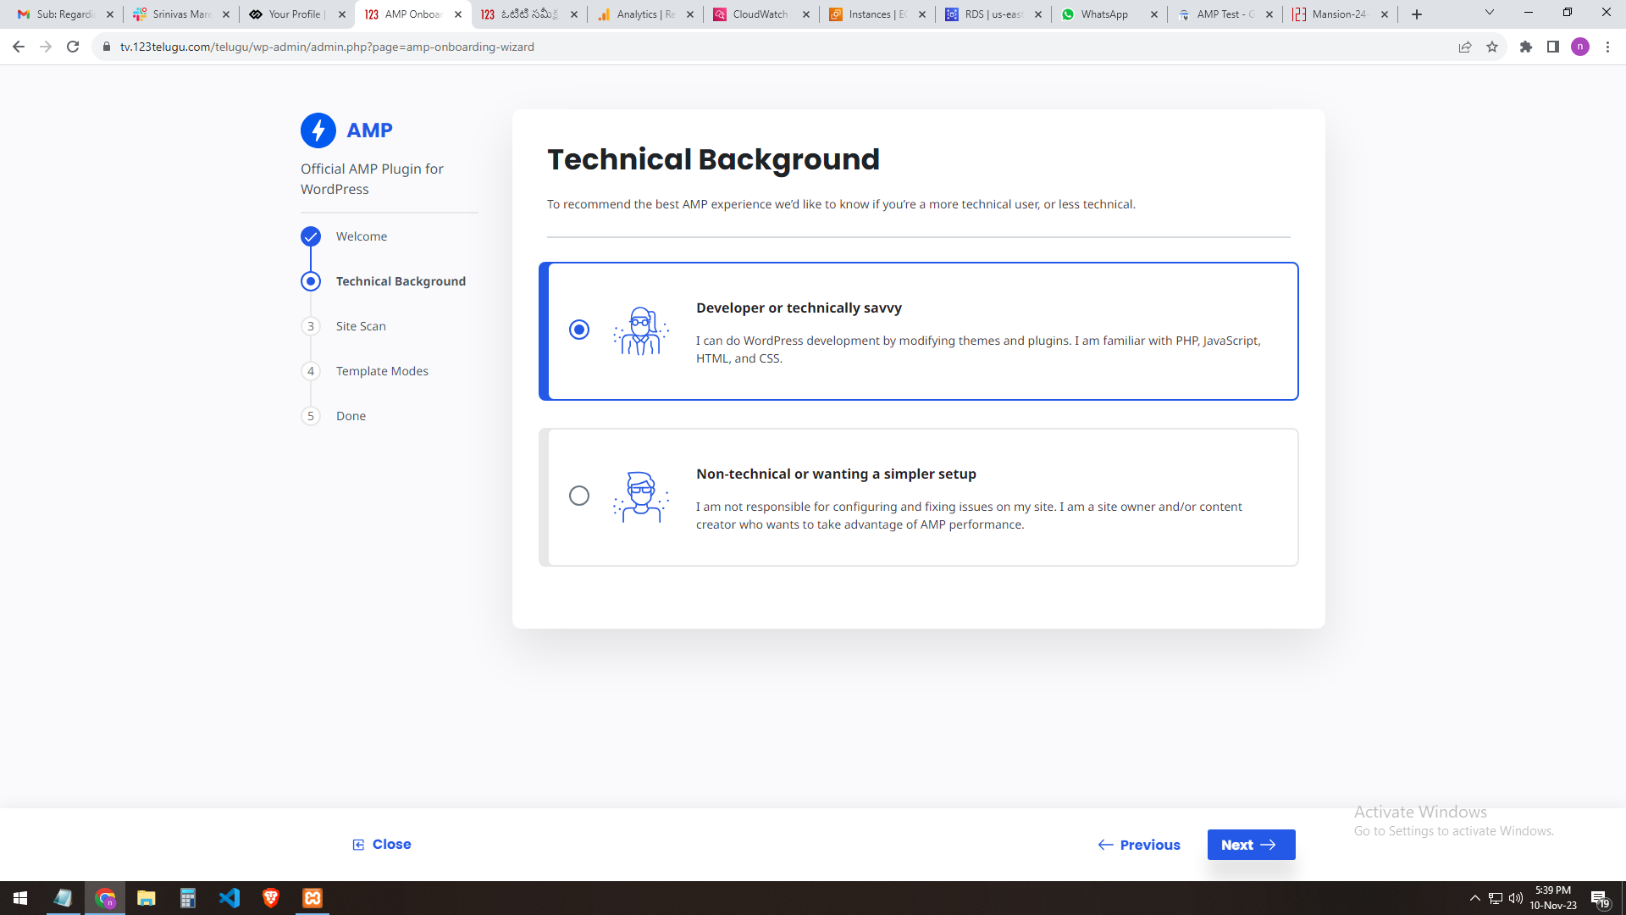Image resolution: width=1626 pixels, height=915 pixels.
Task: Reload the current page
Action: point(73,47)
